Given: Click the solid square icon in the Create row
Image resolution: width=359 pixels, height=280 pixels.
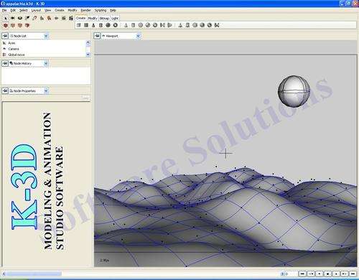Looking at the screenshot, I should coord(86,25).
